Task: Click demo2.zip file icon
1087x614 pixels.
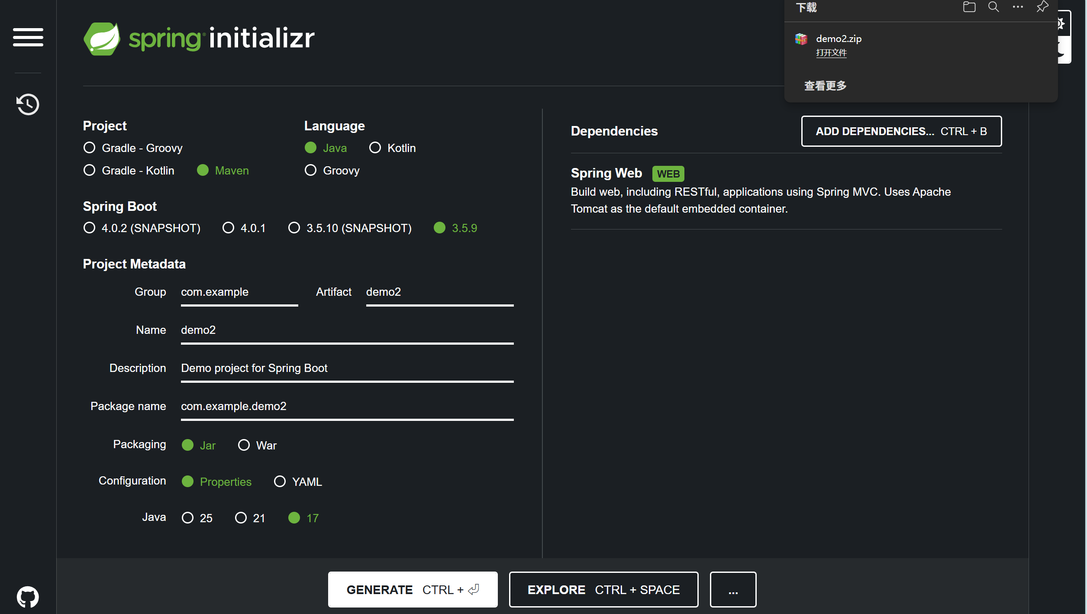Action: coord(801,39)
